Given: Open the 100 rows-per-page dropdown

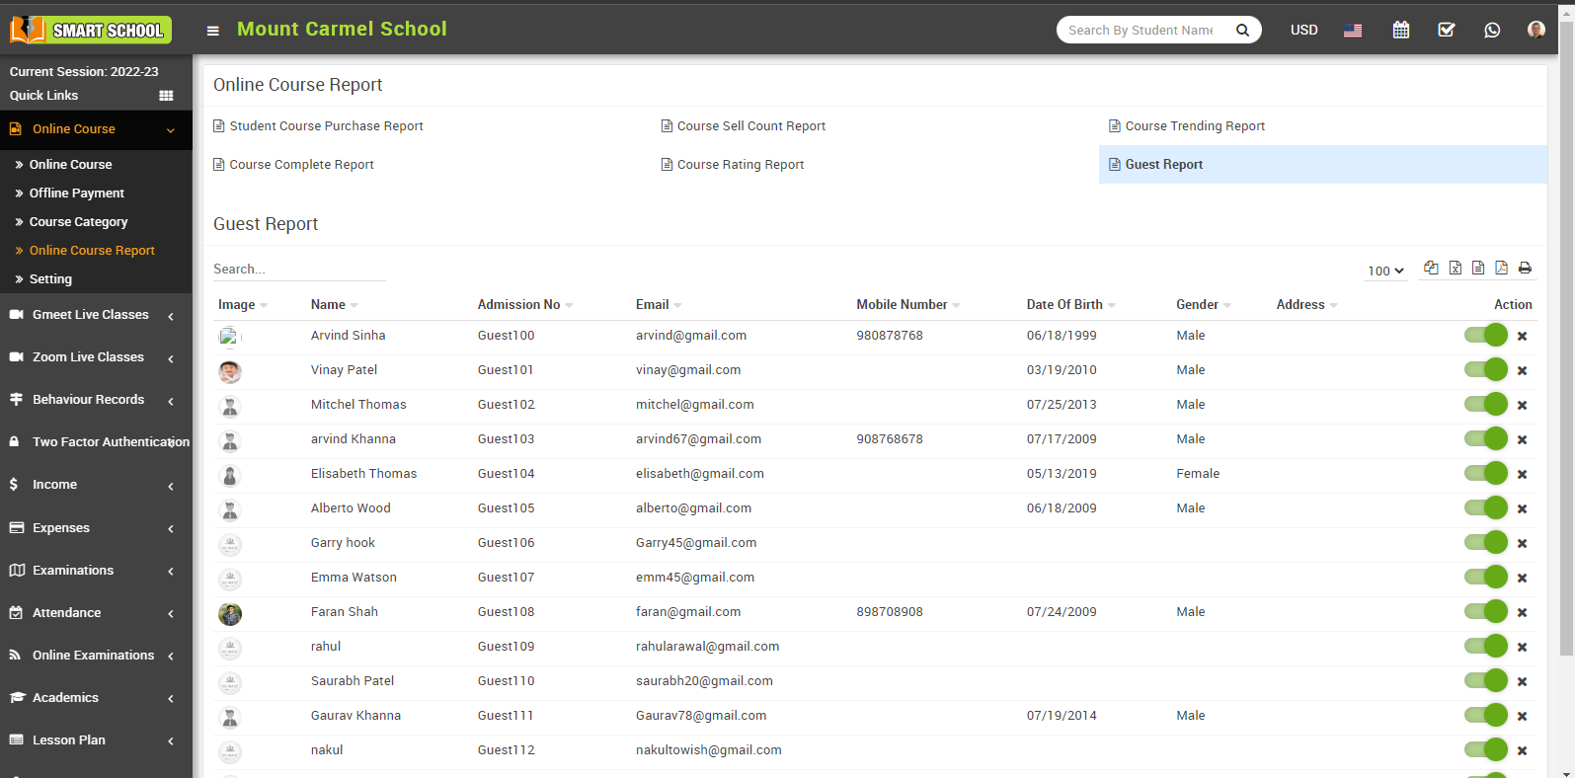Looking at the screenshot, I should coord(1385,271).
